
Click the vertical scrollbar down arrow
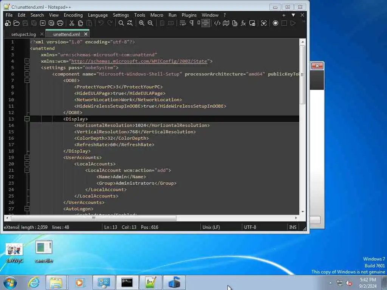303,211
